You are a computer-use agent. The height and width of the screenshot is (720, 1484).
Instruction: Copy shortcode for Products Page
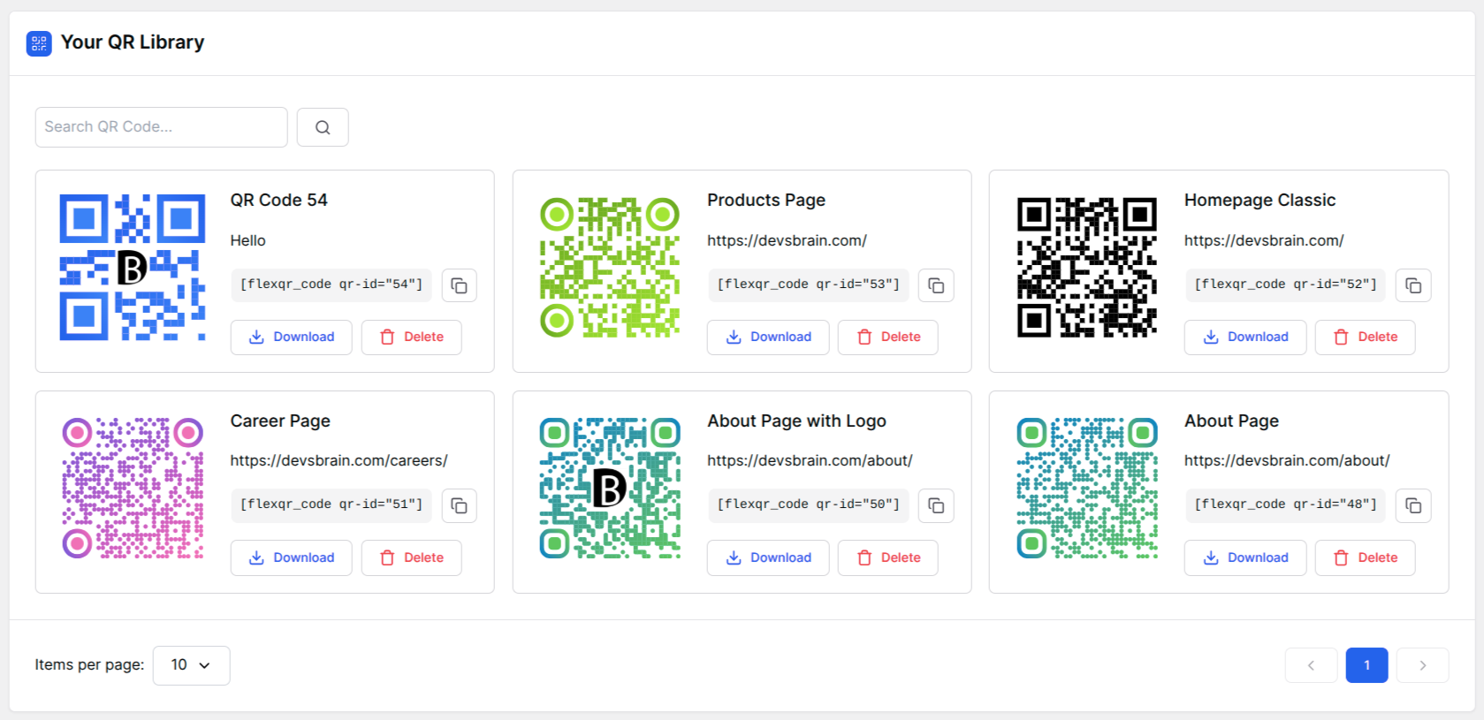[936, 285]
